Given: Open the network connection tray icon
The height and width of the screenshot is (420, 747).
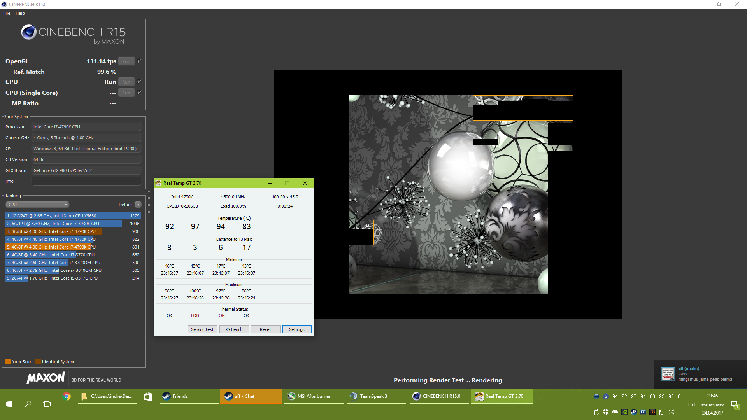Looking at the screenshot, I should tap(662, 412).
